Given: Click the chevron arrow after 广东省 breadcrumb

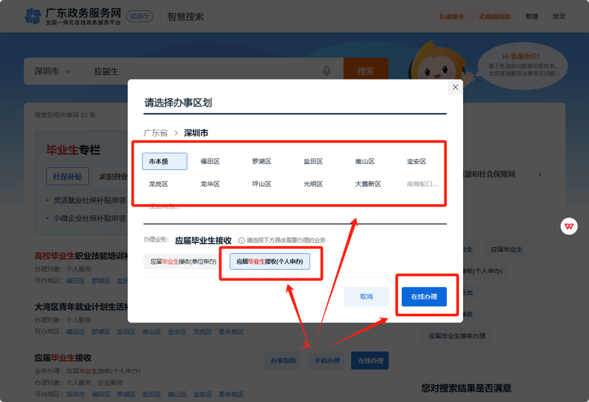Looking at the screenshot, I should tap(176, 133).
